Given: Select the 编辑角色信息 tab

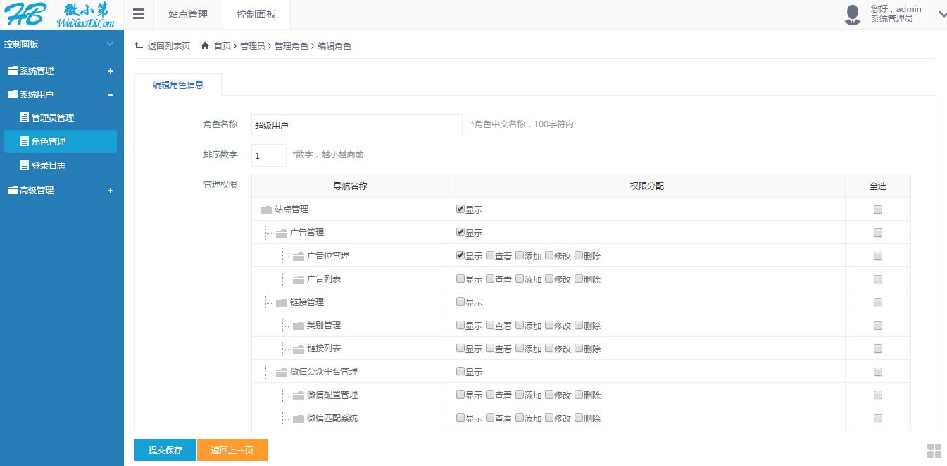Looking at the screenshot, I should point(178,84).
